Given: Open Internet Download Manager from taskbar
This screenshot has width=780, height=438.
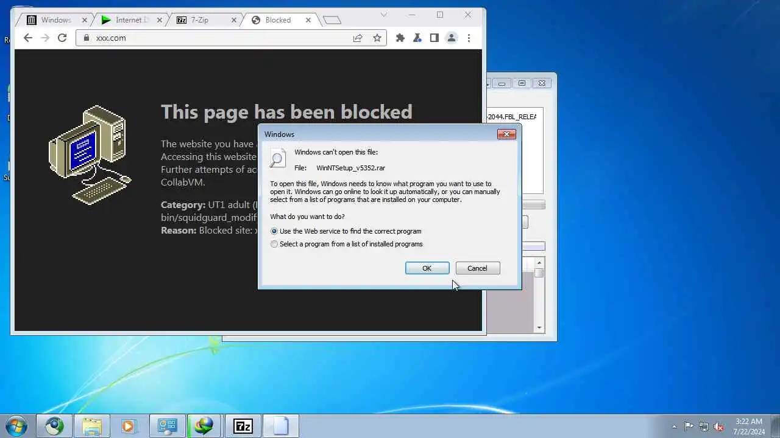Looking at the screenshot, I should point(204,426).
